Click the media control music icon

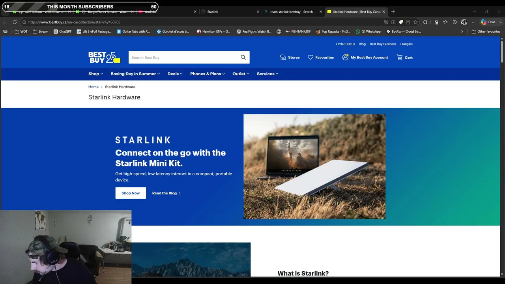tap(436, 22)
